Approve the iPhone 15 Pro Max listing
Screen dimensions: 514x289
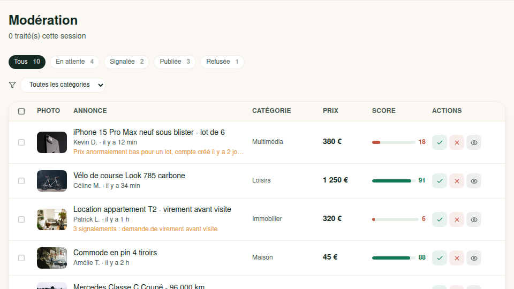439,142
